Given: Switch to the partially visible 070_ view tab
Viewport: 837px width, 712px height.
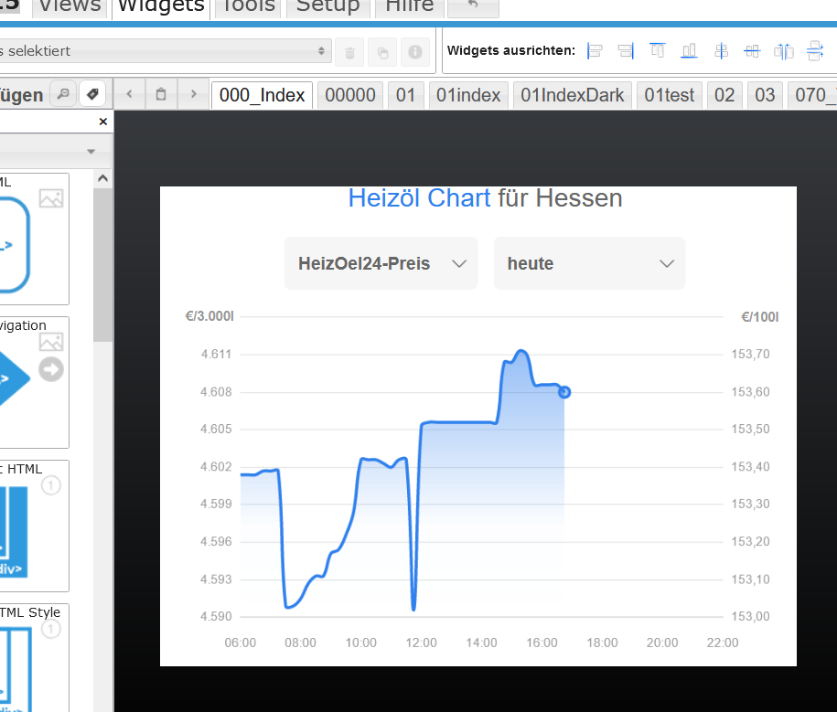Looking at the screenshot, I should coord(812,95).
